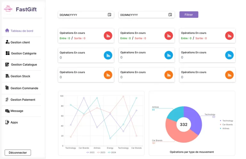The height and width of the screenshot is (159, 246).
Task: Click the Déconnecter button
Action: pyautogui.click(x=18, y=153)
